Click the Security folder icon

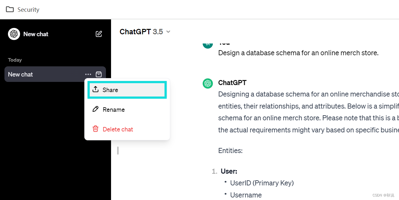pyautogui.click(x=10, y=9)
